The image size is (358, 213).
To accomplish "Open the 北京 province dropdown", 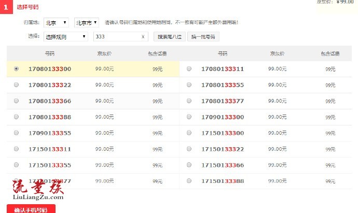I will pos(56,23).
